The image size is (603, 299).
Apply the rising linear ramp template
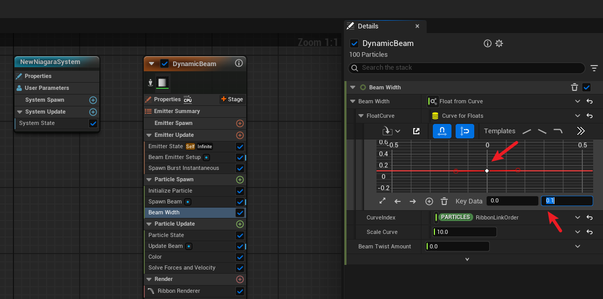[x=526, y=131]
